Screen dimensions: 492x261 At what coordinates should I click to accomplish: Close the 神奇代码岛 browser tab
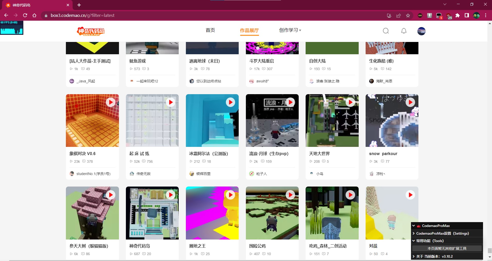[x=68, y=5]
